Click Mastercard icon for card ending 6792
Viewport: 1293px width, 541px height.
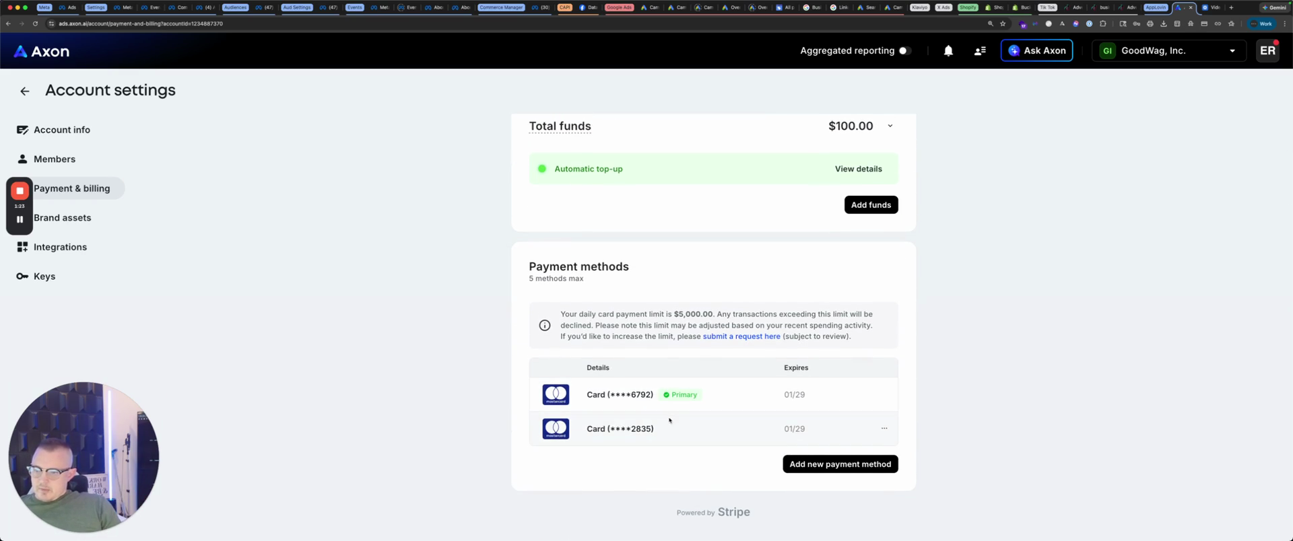[x=556, y=395]
